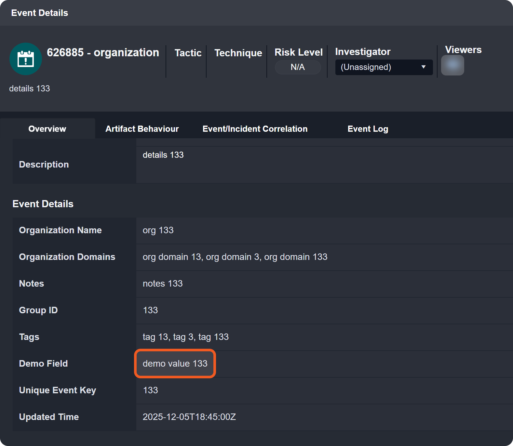Click the 626885 - organization title
This screenshot has height=446, width=513.
click(103, 52)
